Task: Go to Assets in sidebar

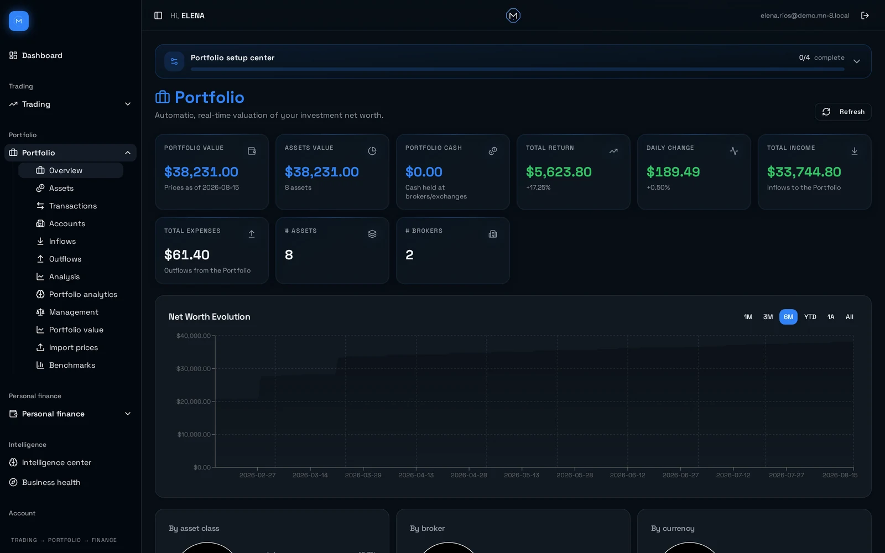Action: click(71, 188)
